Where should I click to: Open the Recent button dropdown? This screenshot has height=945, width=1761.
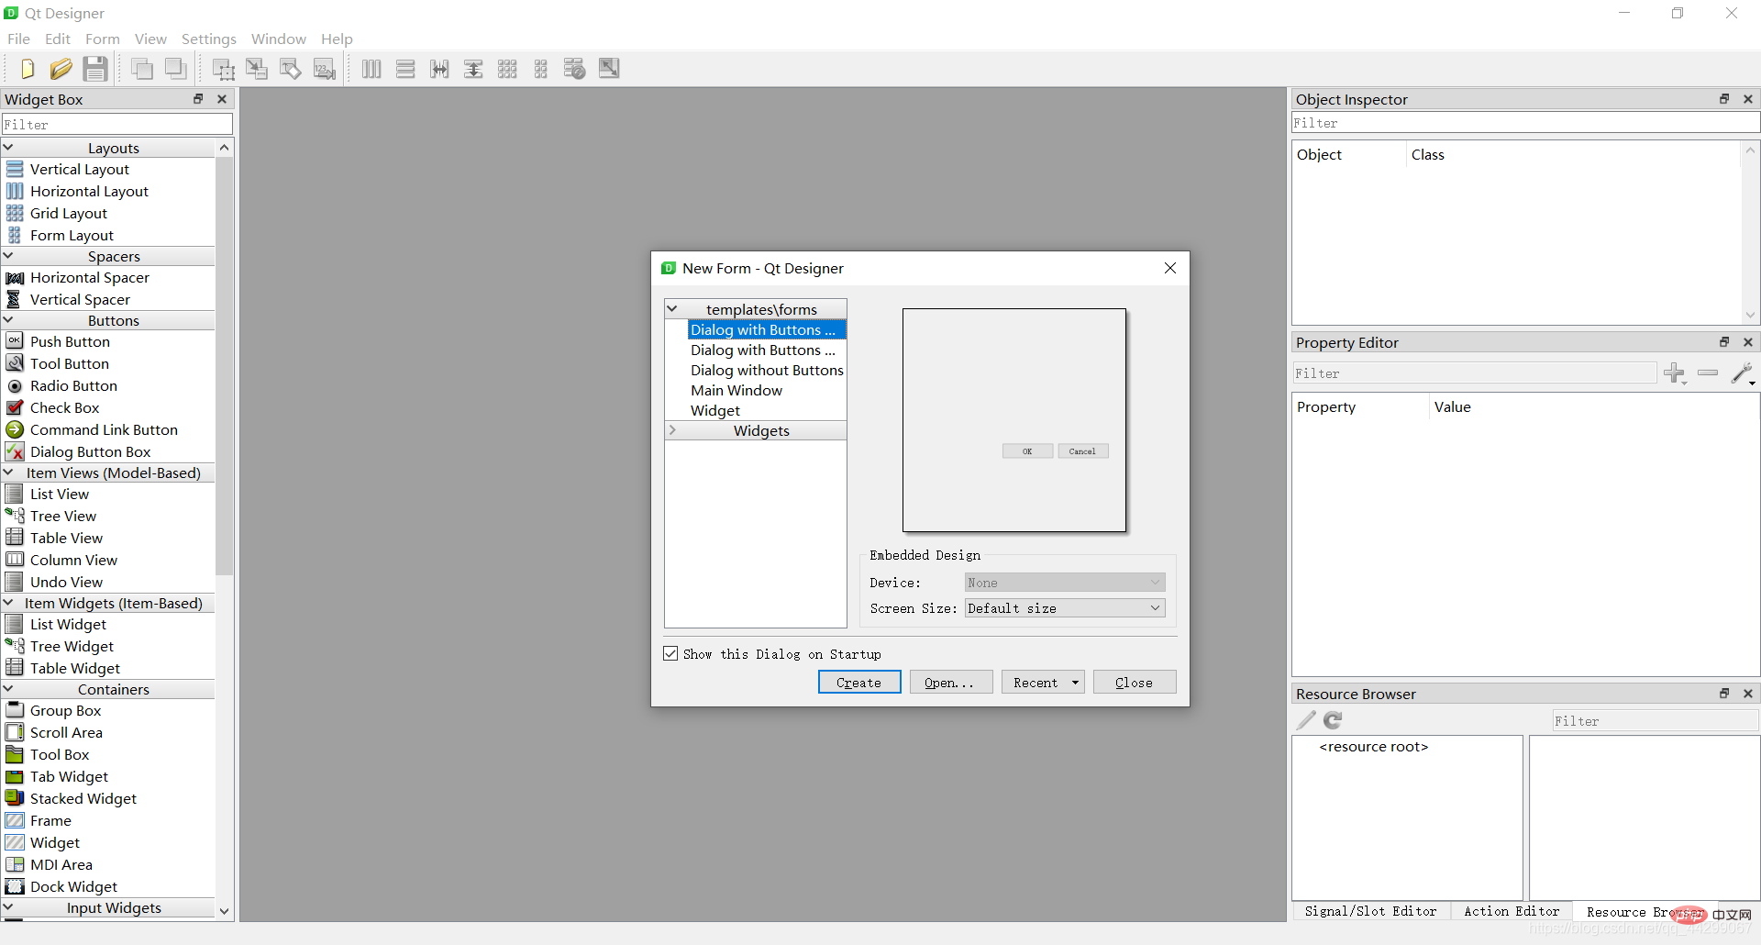(1075, 683)
